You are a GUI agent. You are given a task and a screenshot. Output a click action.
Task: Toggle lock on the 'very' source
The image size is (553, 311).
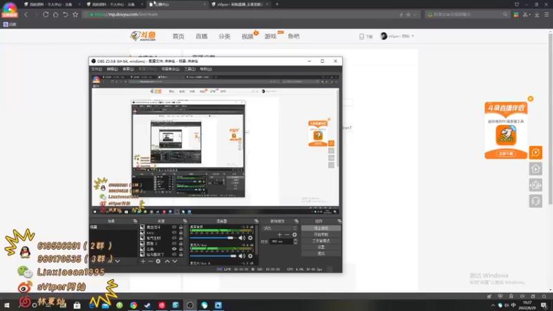[181, 233]
